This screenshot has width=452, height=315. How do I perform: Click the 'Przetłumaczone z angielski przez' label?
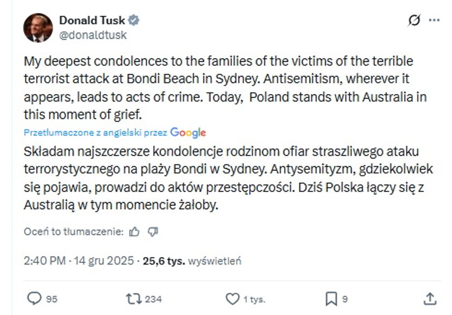96,132
